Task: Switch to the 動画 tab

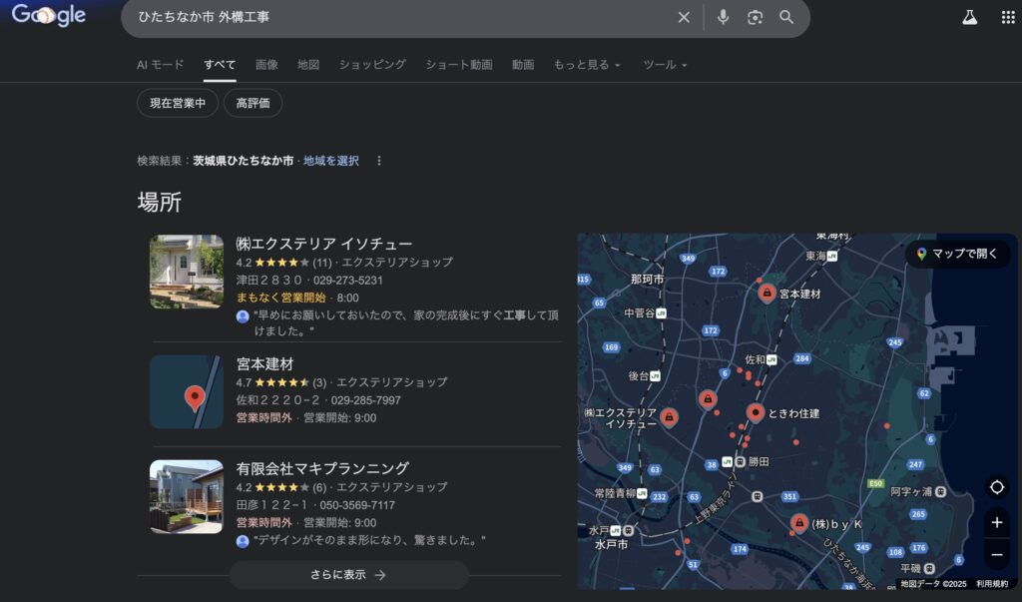Action: 523,65
